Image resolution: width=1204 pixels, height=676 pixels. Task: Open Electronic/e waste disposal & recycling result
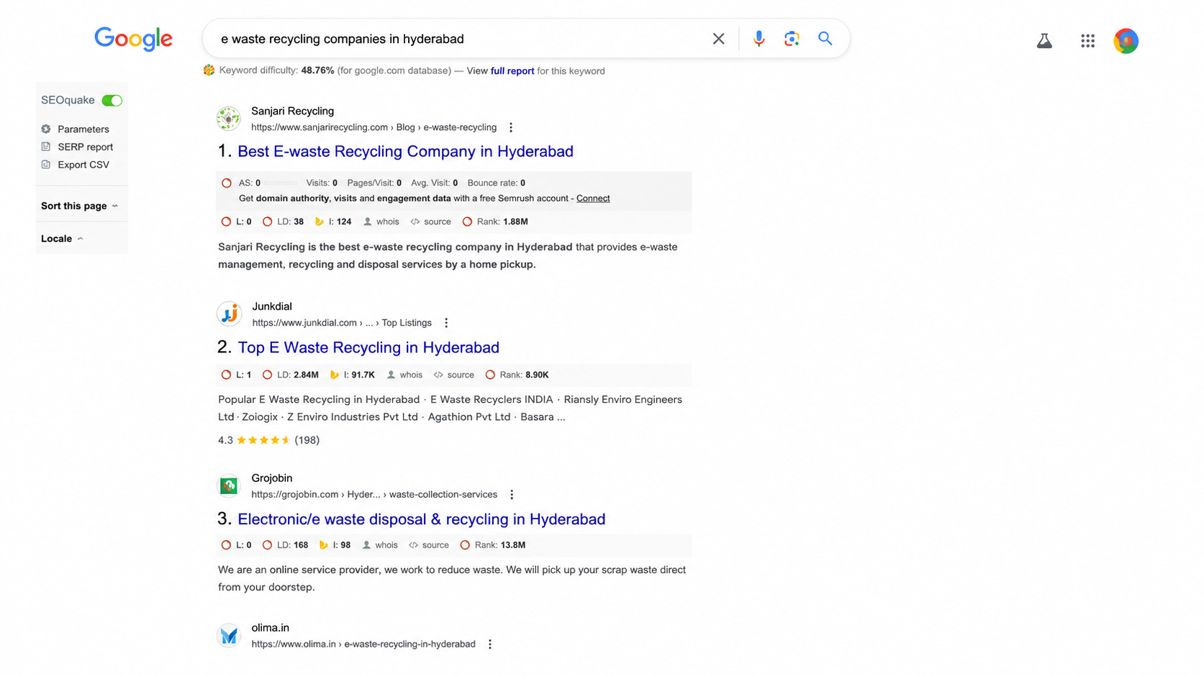422,519
